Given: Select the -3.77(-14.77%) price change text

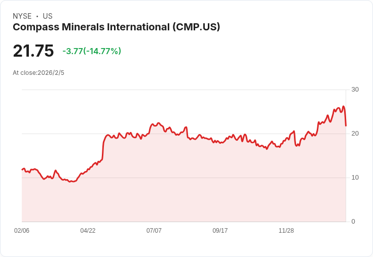Looking at the screenshot, I should click(92, 51).
